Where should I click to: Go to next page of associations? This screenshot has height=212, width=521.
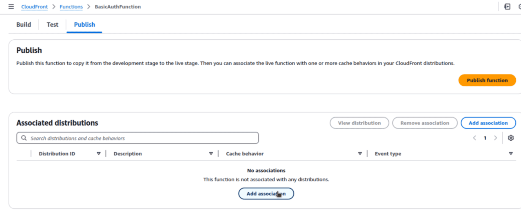pyautogui.click(x=495, y=138)
